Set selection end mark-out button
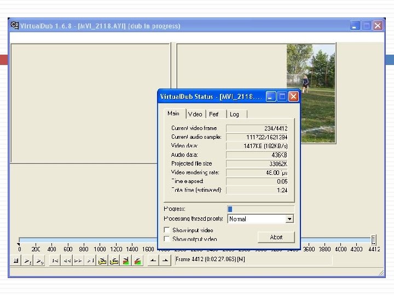 click(165, 261)
